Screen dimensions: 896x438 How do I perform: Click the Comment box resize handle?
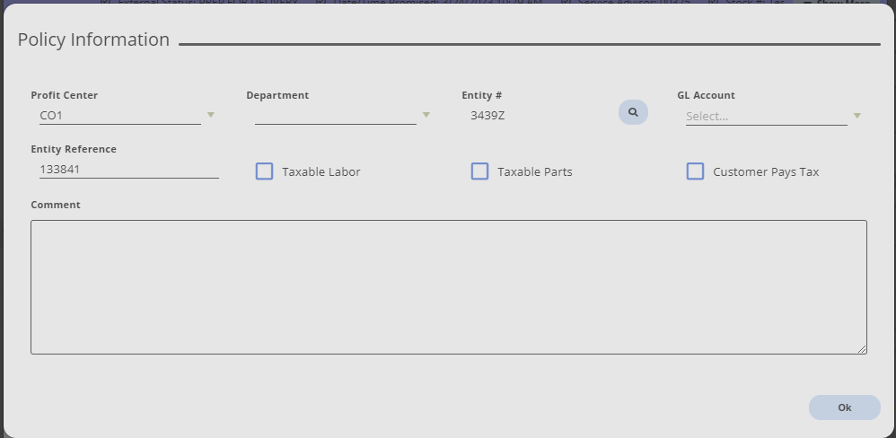pos(863,350)
